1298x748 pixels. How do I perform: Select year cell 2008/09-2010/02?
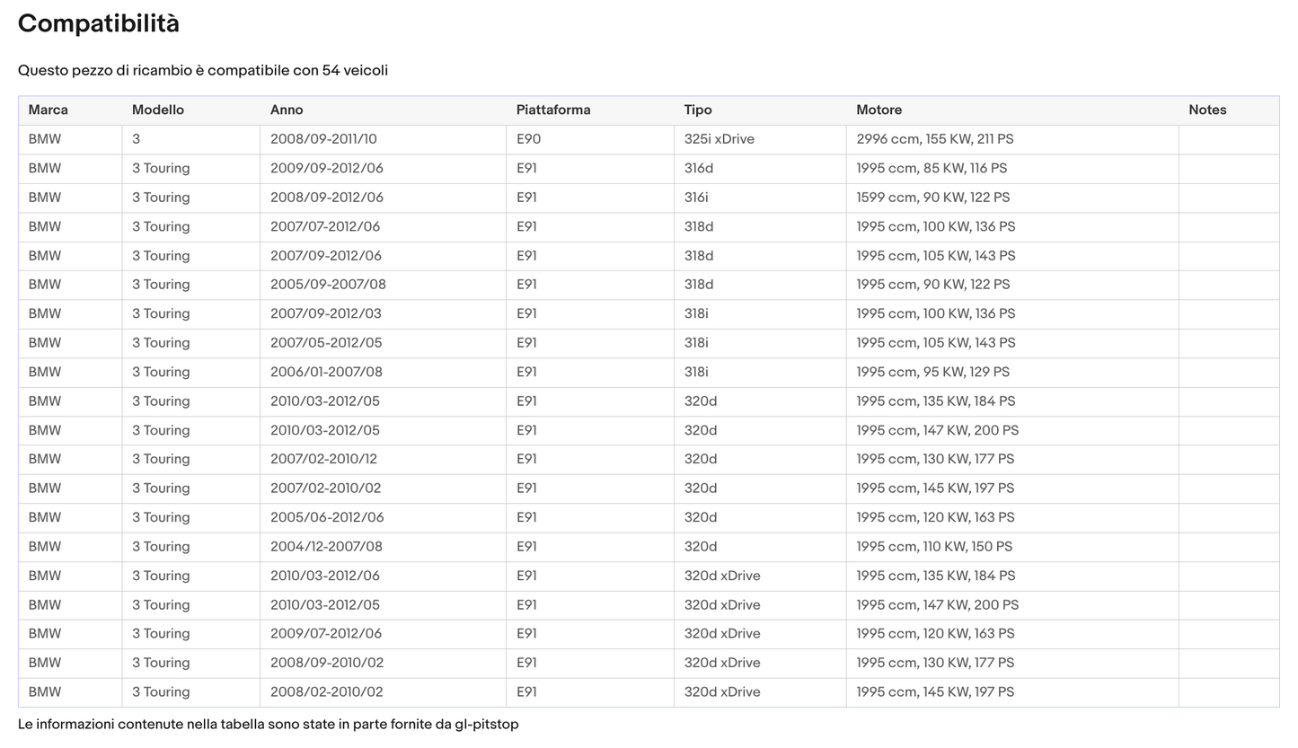pyautogui.click(x=384, y=664)
